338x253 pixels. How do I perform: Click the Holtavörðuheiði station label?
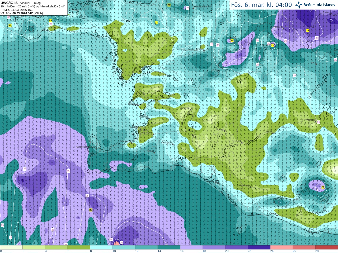pyautogui.click(x=202, y=7)
